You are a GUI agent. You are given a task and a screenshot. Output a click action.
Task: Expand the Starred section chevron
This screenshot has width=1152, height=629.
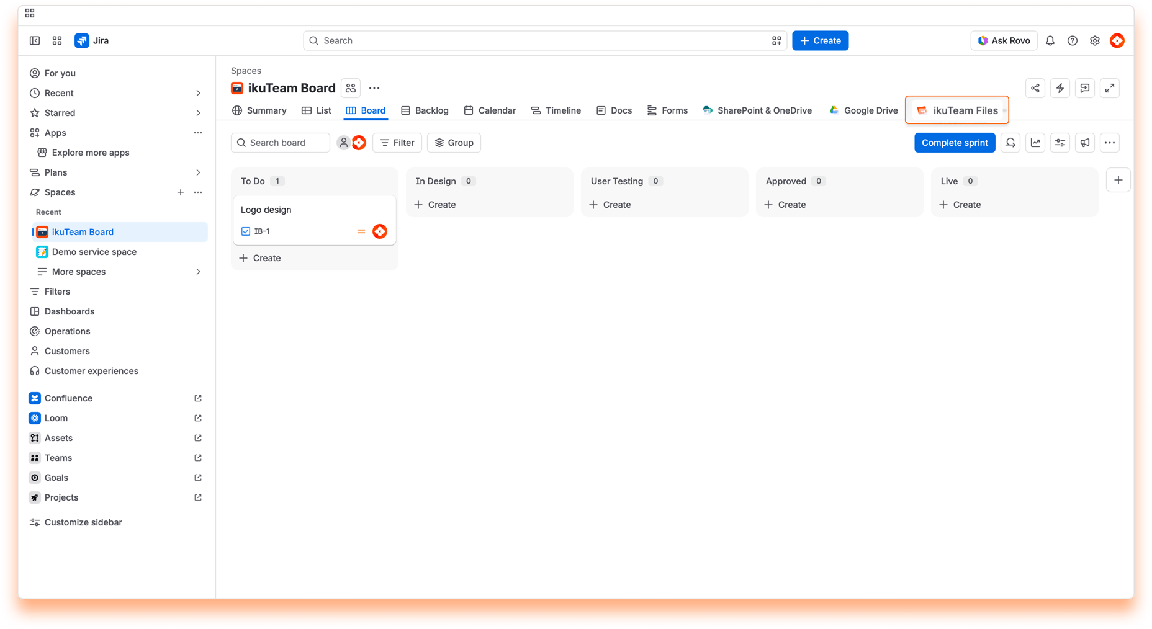(x=198, y=113)
